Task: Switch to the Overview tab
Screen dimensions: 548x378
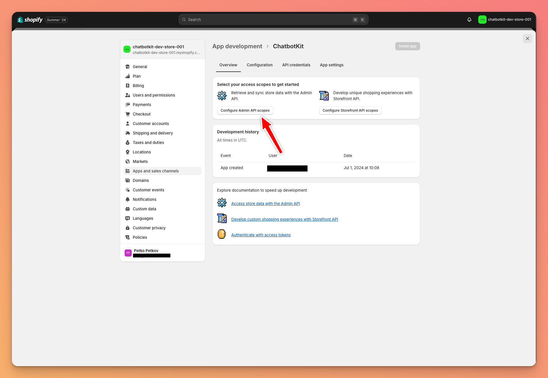Action: pos(228,65)
